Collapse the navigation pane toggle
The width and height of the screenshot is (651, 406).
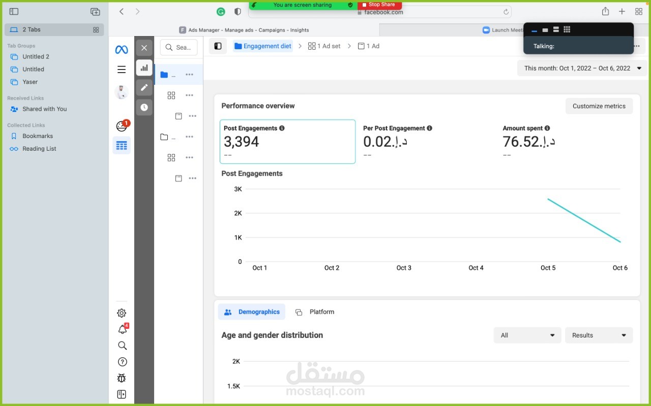(x=218, y=46)
